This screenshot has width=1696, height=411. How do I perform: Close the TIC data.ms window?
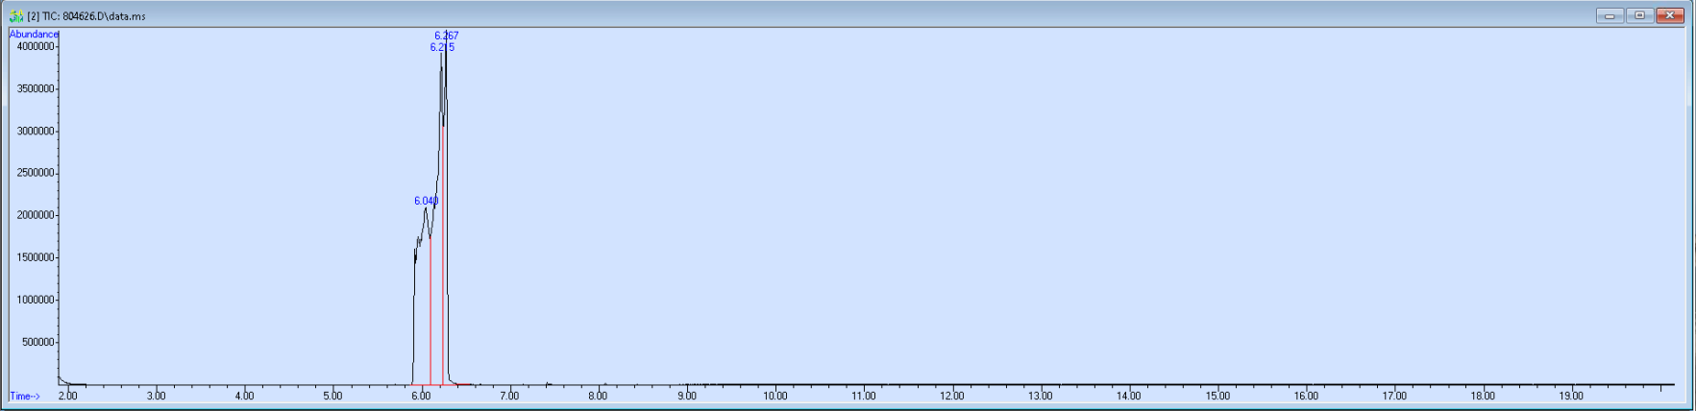[1670, 15]
